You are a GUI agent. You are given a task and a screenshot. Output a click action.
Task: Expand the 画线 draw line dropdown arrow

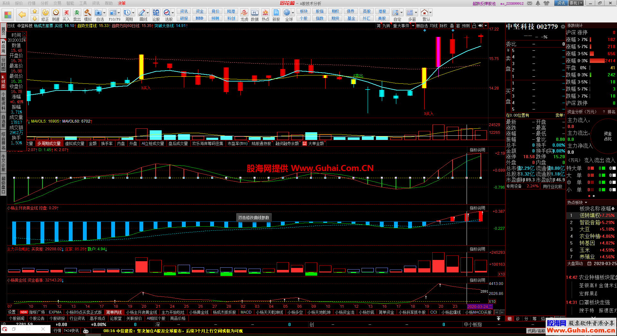coord(148,13)
